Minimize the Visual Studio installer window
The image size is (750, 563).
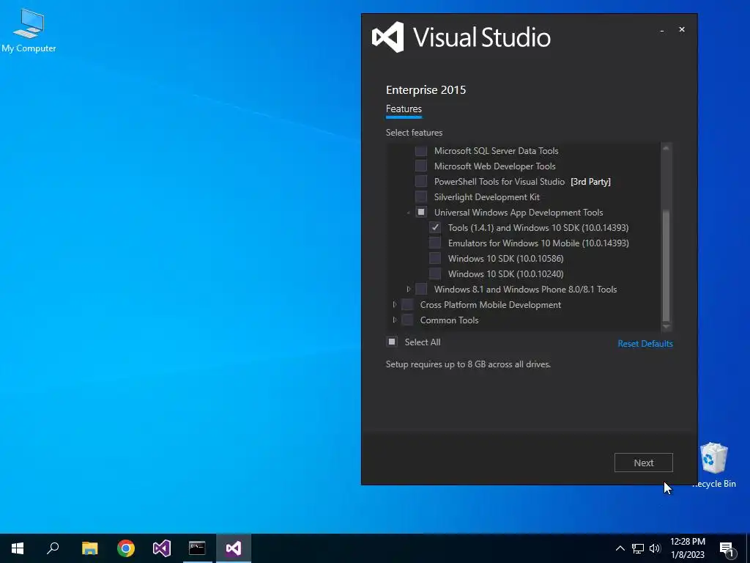point(662,30)
